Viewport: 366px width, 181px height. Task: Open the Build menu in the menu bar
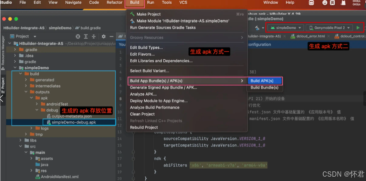click(x=134, y=3)
